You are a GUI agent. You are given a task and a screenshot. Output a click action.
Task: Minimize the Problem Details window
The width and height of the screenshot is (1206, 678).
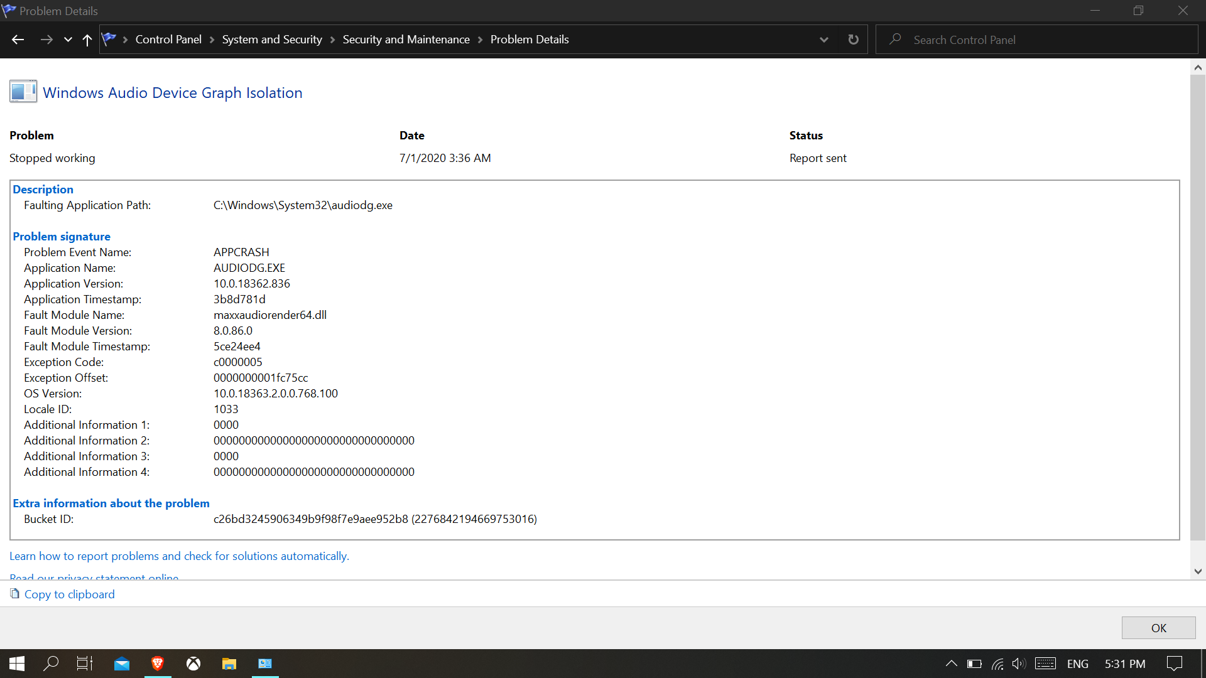[1095, 11]
